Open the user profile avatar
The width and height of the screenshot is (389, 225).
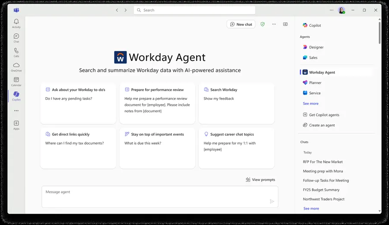click(341, 10)
